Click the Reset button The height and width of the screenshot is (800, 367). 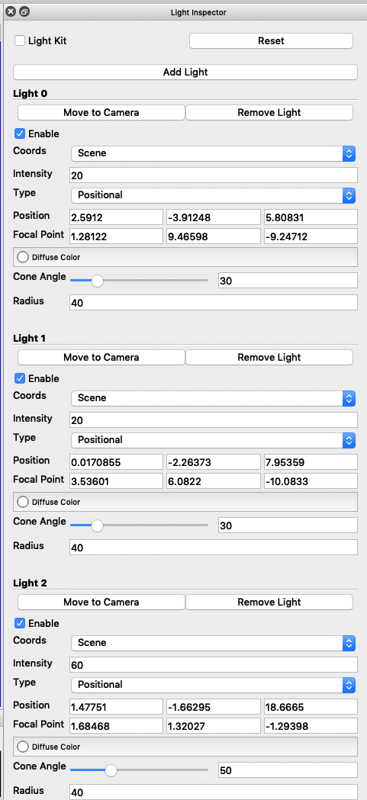pos(271,41)
